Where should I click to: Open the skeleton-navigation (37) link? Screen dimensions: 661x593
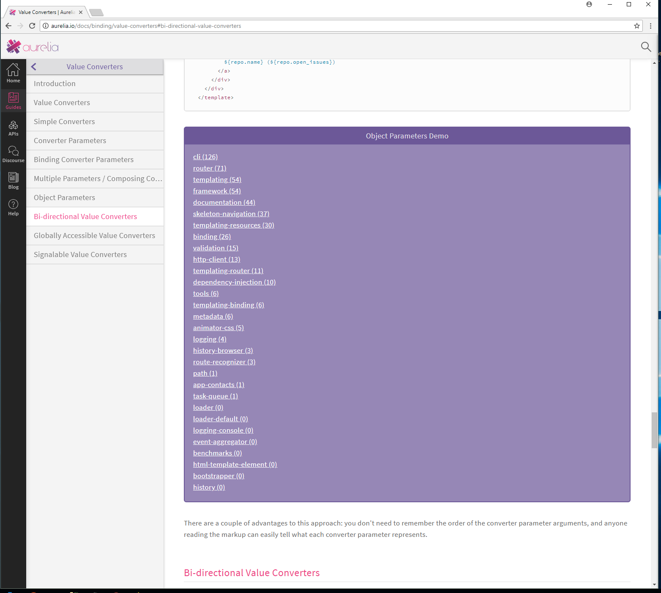pyautogui.click(x=231, y=214)
